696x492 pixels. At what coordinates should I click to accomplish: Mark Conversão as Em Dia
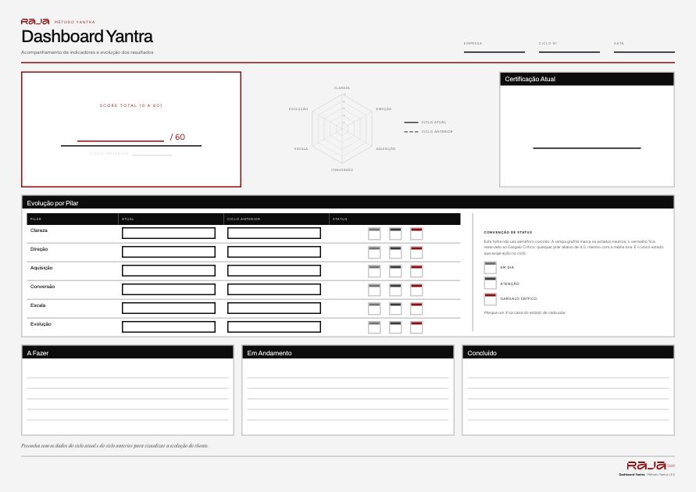coord(374,290)
